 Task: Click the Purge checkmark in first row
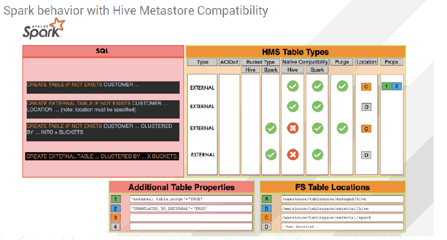pos(342,86)
